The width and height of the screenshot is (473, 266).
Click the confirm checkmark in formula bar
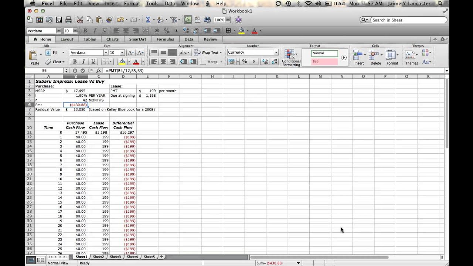[x=82, y=71]
